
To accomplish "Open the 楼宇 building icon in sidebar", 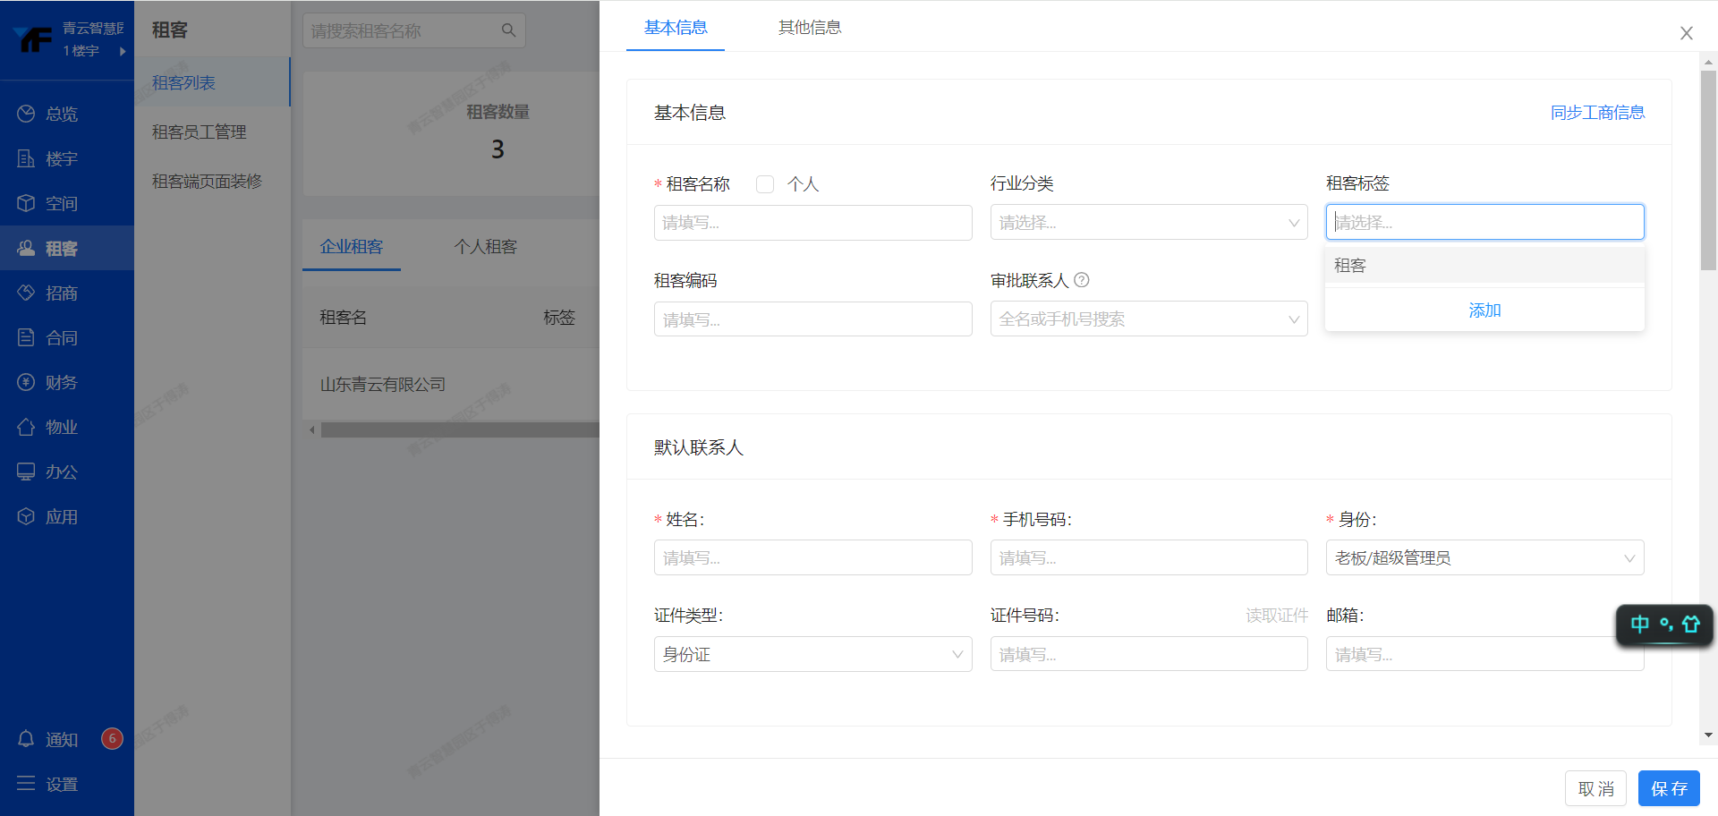I will [26, 158].
